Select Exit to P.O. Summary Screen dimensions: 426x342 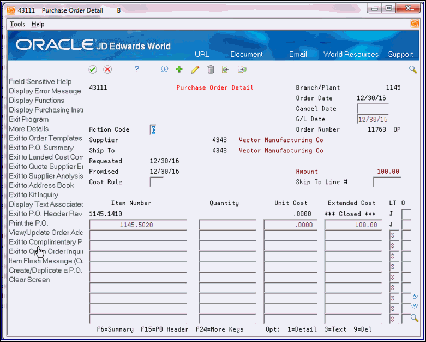(41, 148)
